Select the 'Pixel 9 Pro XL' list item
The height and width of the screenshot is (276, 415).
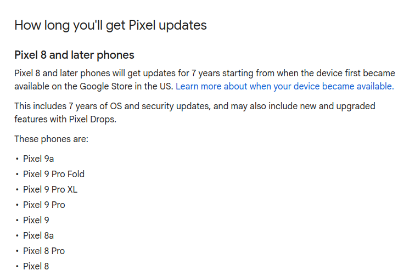(51, 189)
